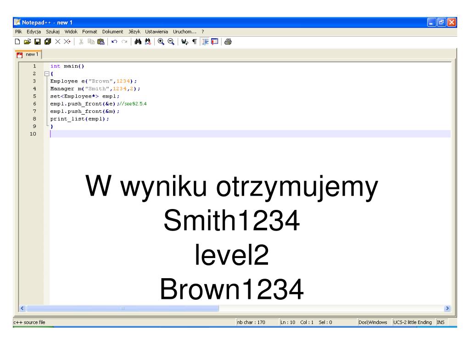
Task: Open the Plik menu
Action: pyautogui.click(x=18, y=32)
